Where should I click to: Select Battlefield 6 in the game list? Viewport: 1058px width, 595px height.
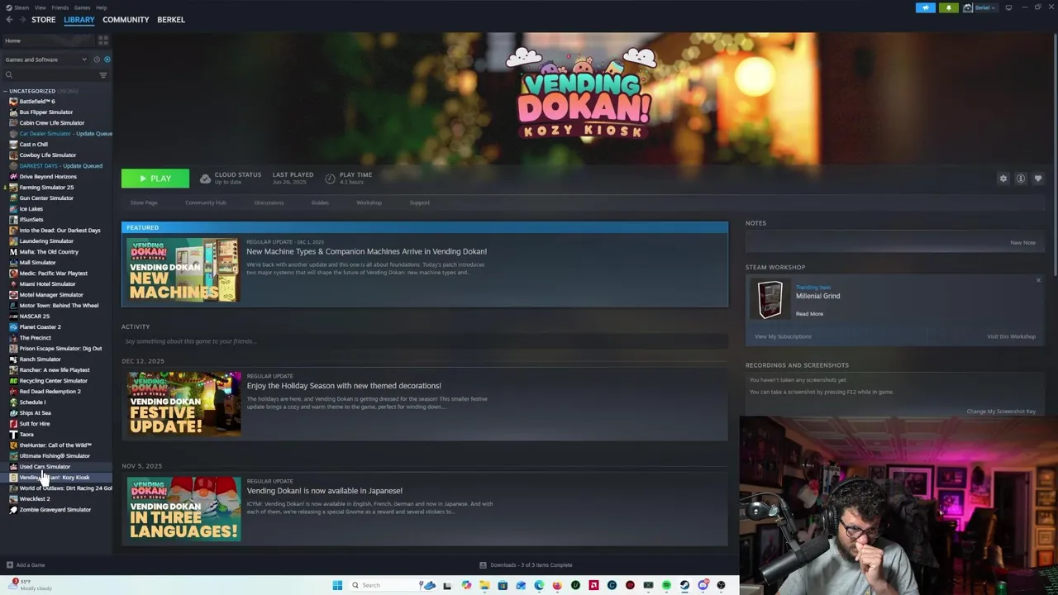36,102
